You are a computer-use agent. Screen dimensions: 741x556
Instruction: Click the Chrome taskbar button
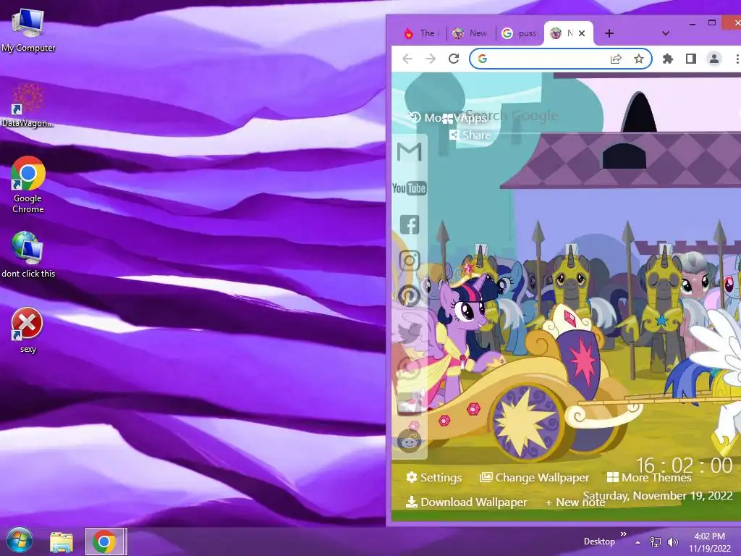(x=104, y=542)
